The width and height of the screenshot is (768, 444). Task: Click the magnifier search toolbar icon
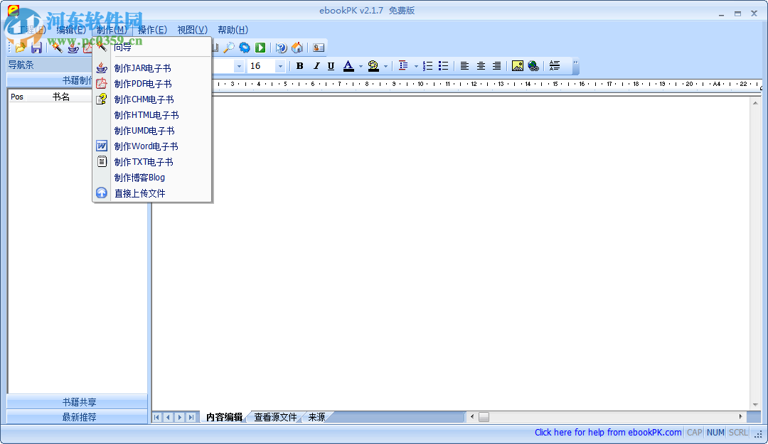[230, 47]
